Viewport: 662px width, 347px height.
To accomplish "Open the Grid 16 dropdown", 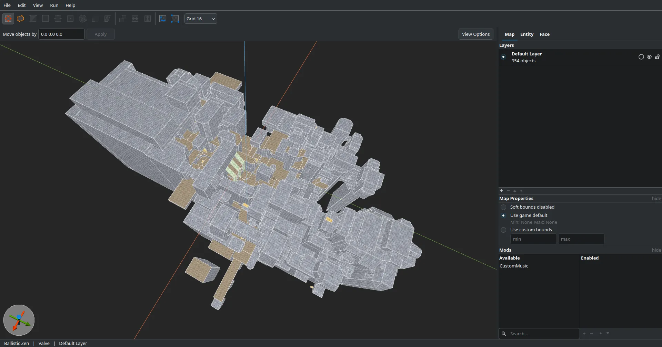I will [x=200, y=19].
